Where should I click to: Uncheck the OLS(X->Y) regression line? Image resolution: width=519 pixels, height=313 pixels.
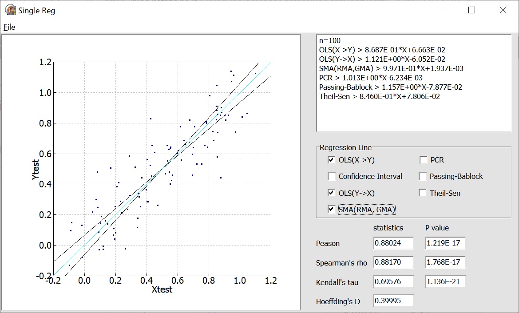pyautogui.click(x=331, y=160)
